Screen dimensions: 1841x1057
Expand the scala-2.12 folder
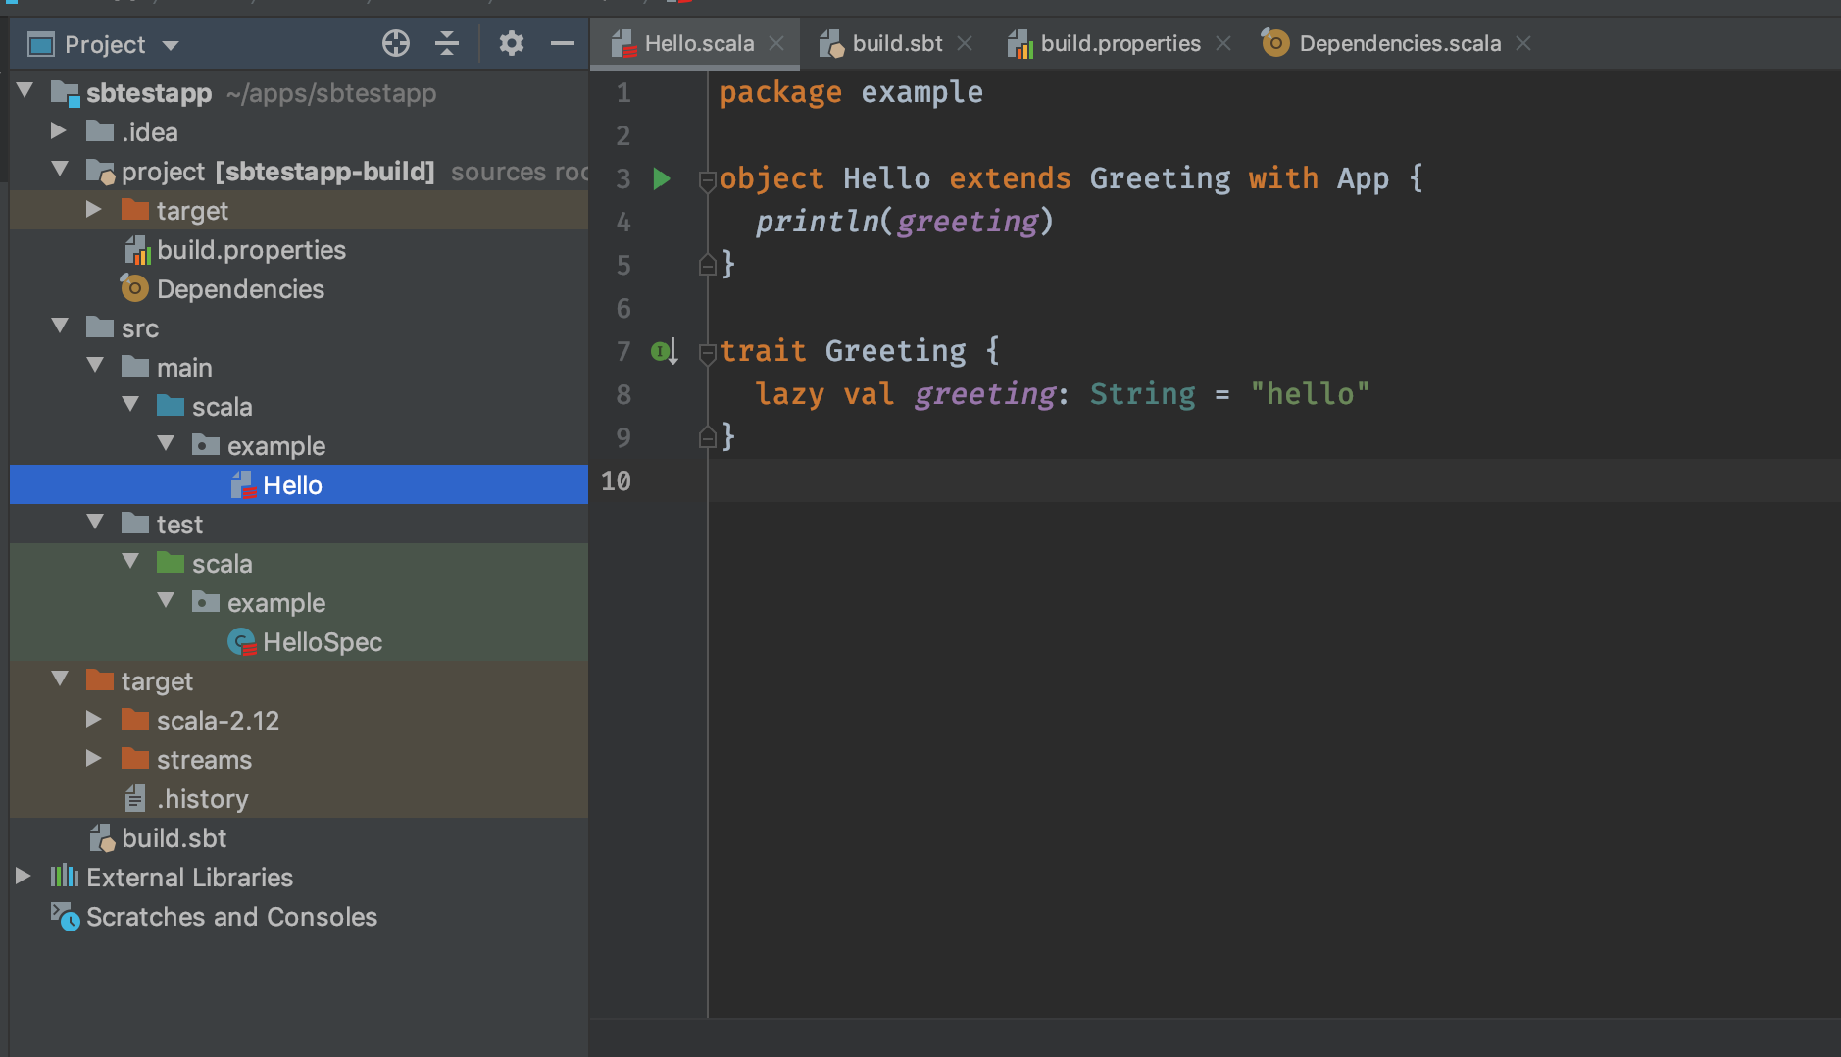(x=94, y=719)
